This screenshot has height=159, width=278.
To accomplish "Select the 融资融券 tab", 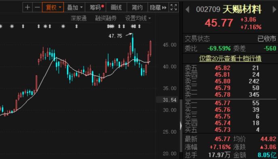I will pyautogui.click(x=106, y=18).
